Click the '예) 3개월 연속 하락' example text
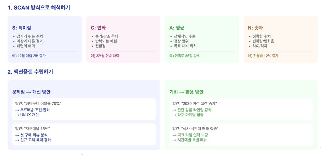This screenshot has width=321, height=155. pos(105,56)
